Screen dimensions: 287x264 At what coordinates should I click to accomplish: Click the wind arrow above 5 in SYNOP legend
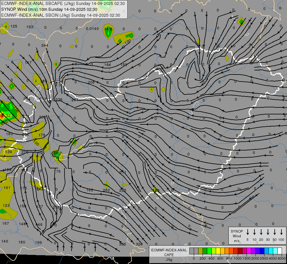(247, 232)
